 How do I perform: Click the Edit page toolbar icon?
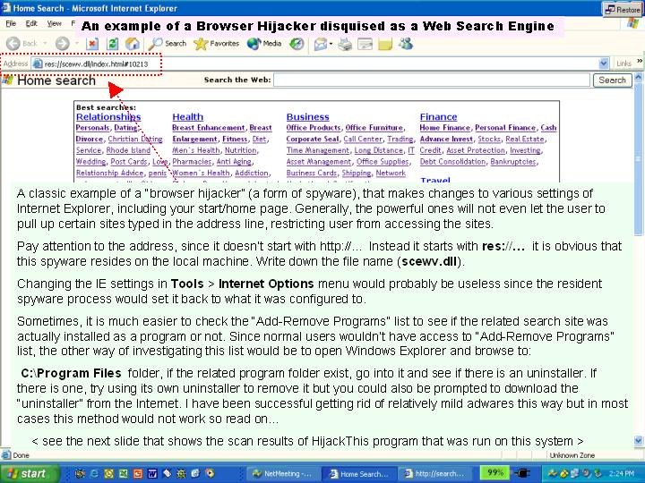click(x=365, y=44)
